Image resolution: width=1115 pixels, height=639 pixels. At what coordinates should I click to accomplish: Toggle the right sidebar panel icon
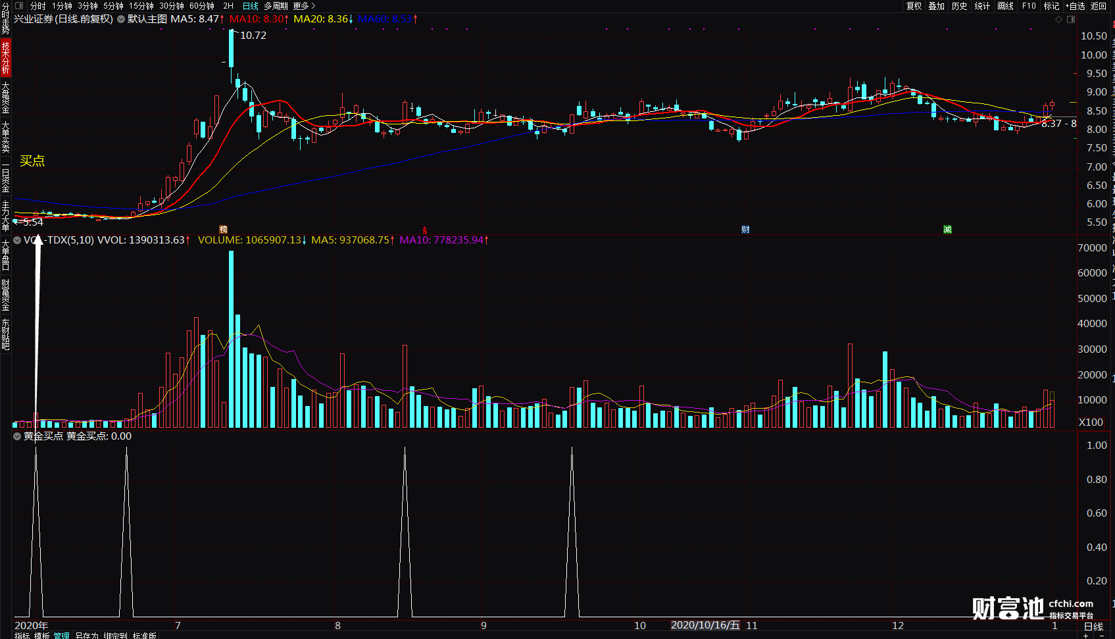pos(1071,19)
